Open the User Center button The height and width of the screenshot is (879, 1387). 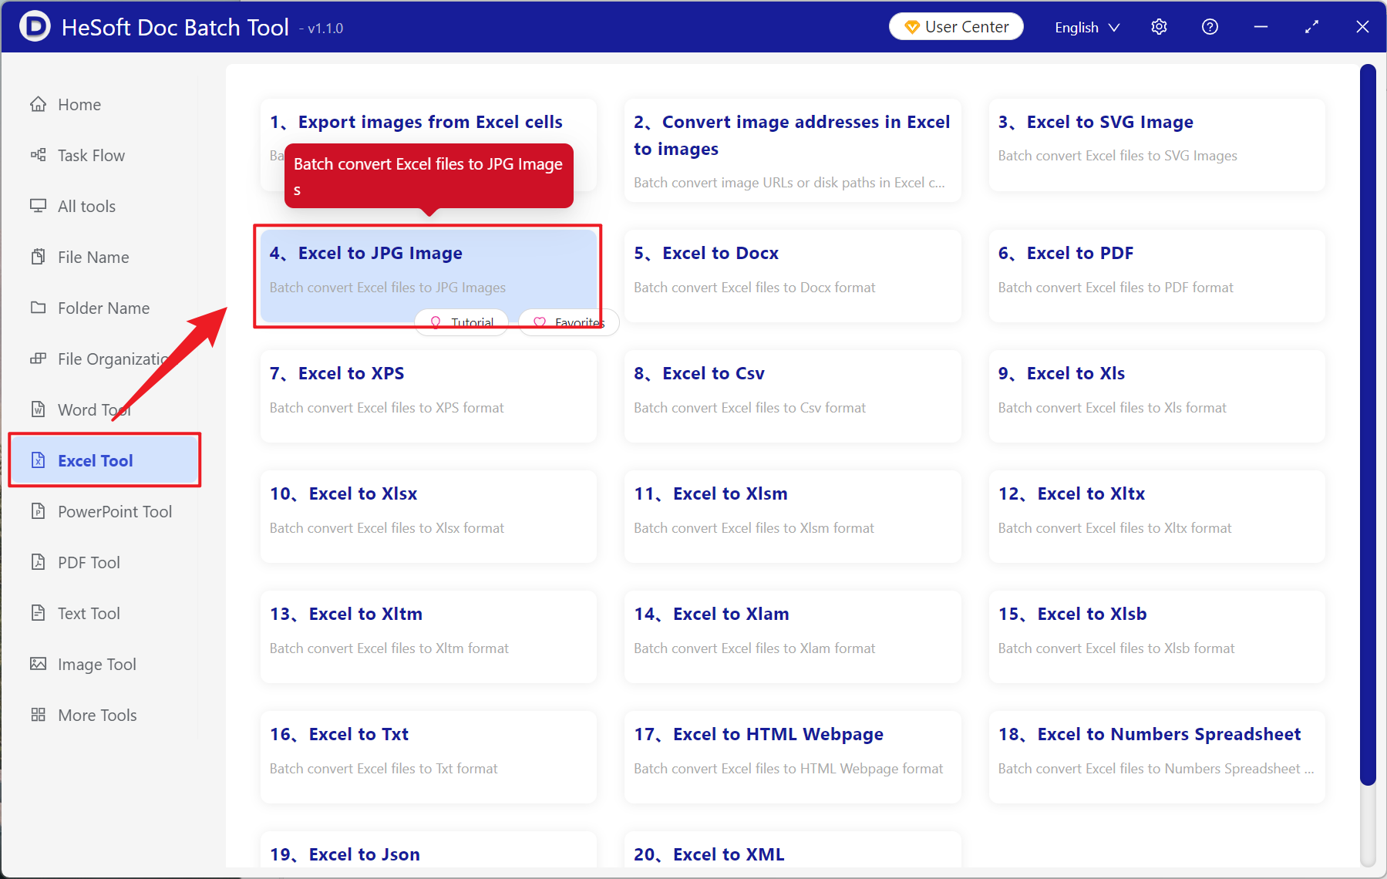pyautogui.click(x=956, y=27)
